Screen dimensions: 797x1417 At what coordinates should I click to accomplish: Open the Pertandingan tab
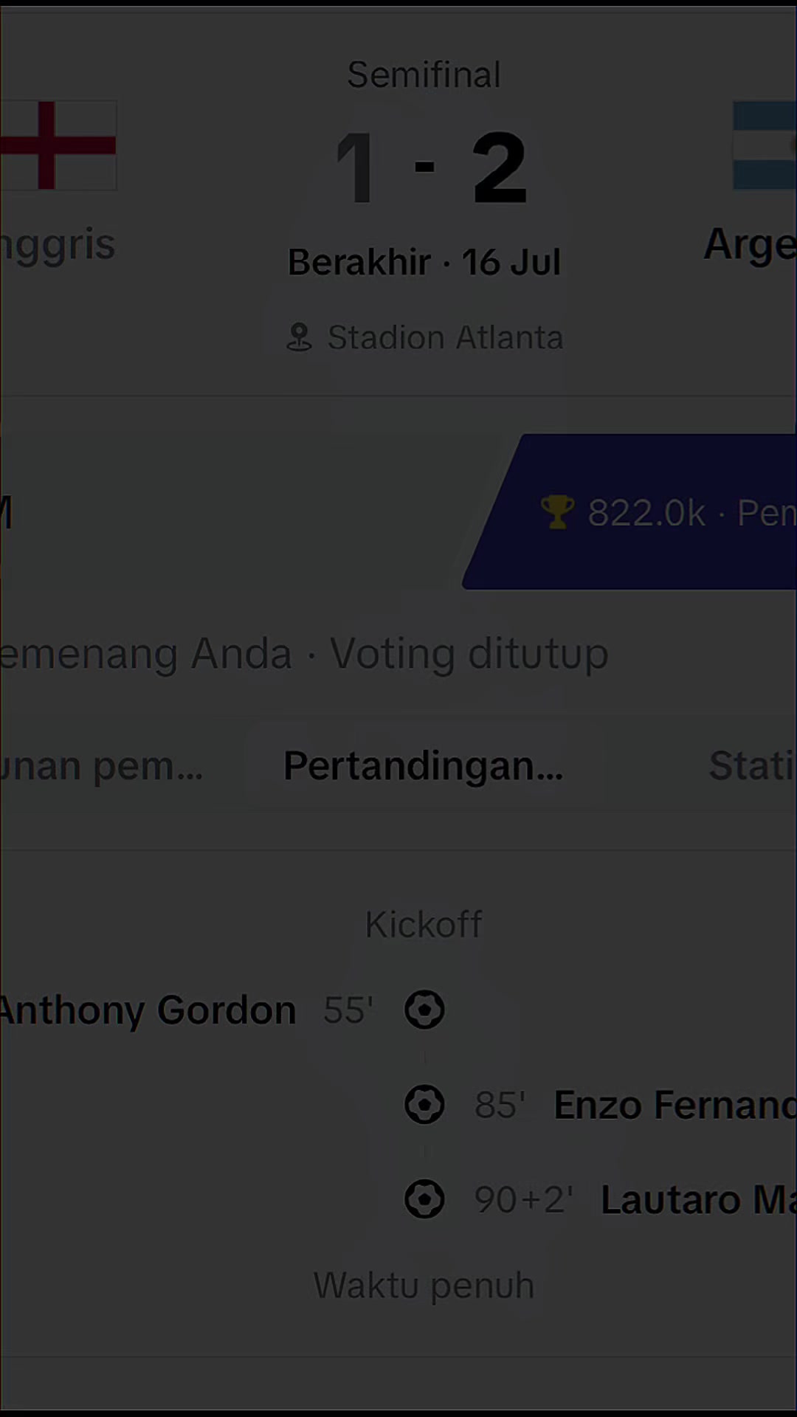coord(424,765)
